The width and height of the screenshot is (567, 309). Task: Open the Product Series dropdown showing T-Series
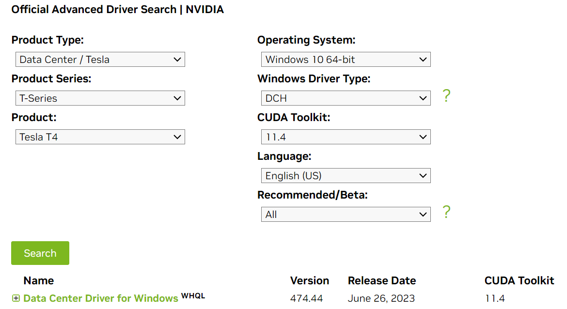100,98
